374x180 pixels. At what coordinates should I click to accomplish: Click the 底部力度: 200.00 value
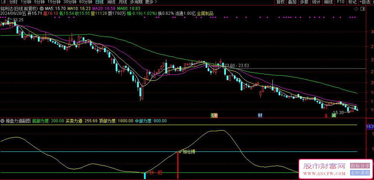point(48,121)
